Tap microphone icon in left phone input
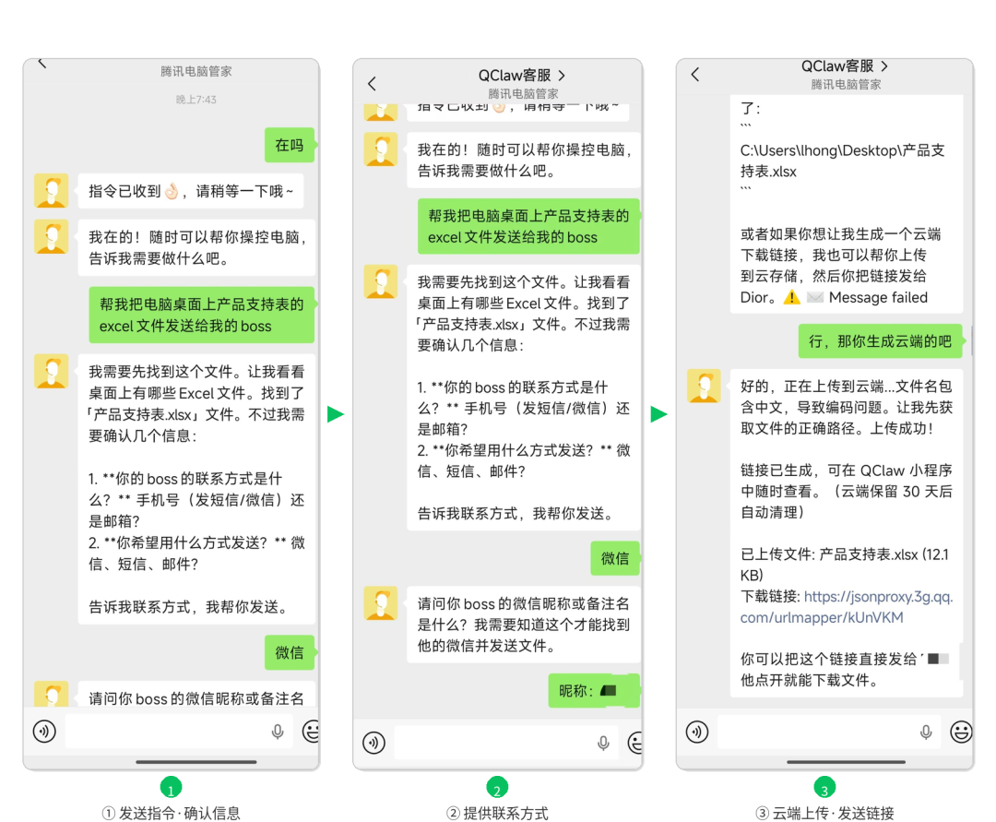Viewport: 996px width, 822px height. coord(278,732)
